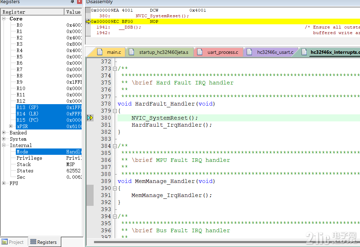The width and height of the screenshot is (360, 247).
Task: Click 'brief MPU Fault IRQ handler' comment
Action: [x=181, y=160]
